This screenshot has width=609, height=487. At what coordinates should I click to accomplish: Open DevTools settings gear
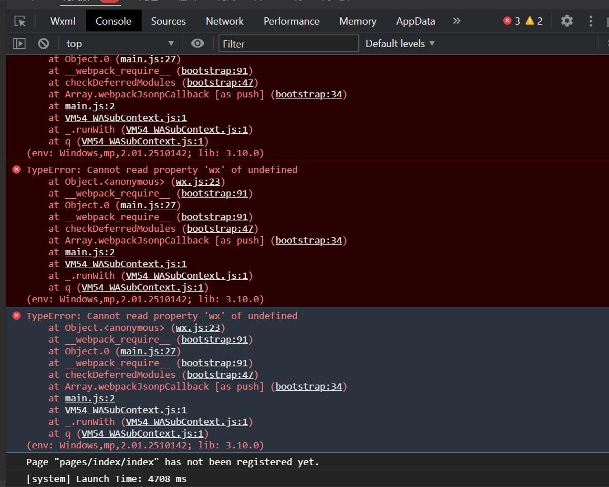point(567,21)
